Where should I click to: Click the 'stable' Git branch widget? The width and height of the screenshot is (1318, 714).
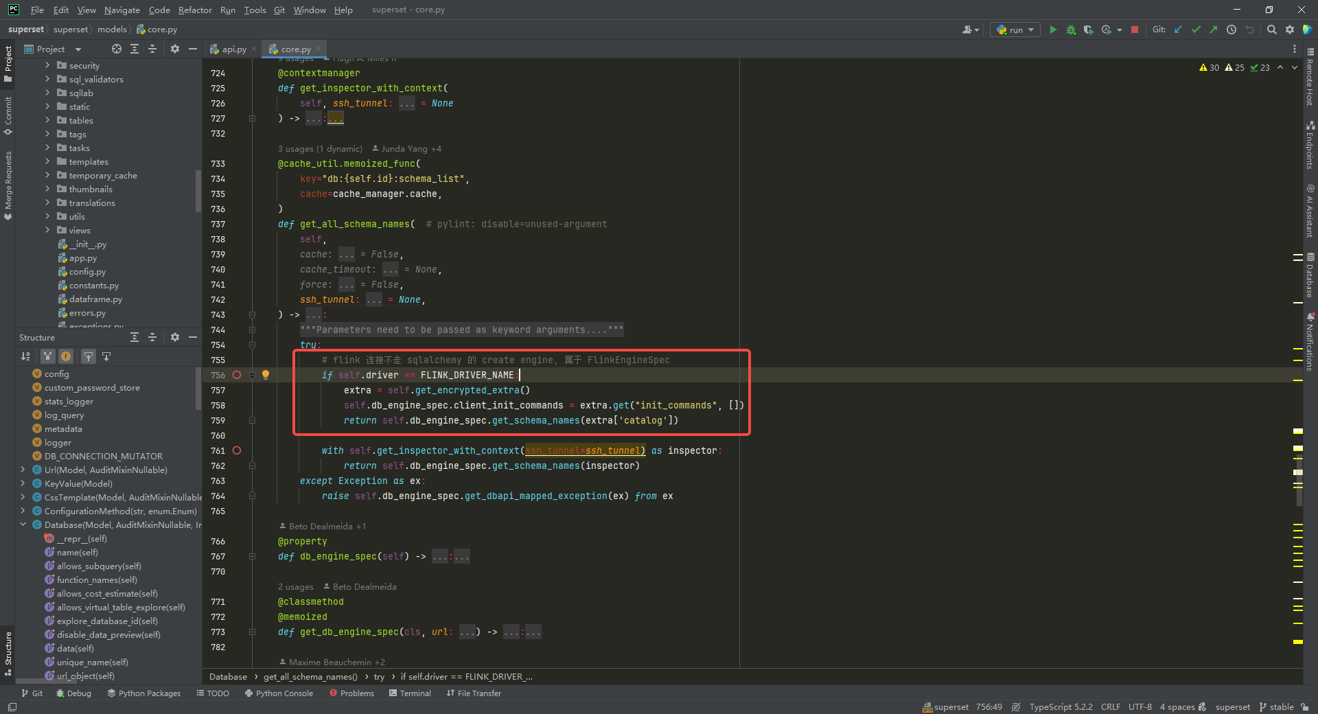pyautogui.click(x=1277, y=706)
